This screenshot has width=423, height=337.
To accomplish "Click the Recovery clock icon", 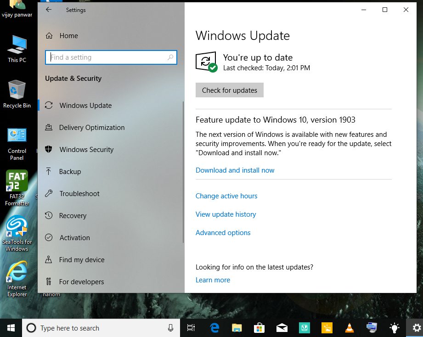I will [x=49, y=215].
